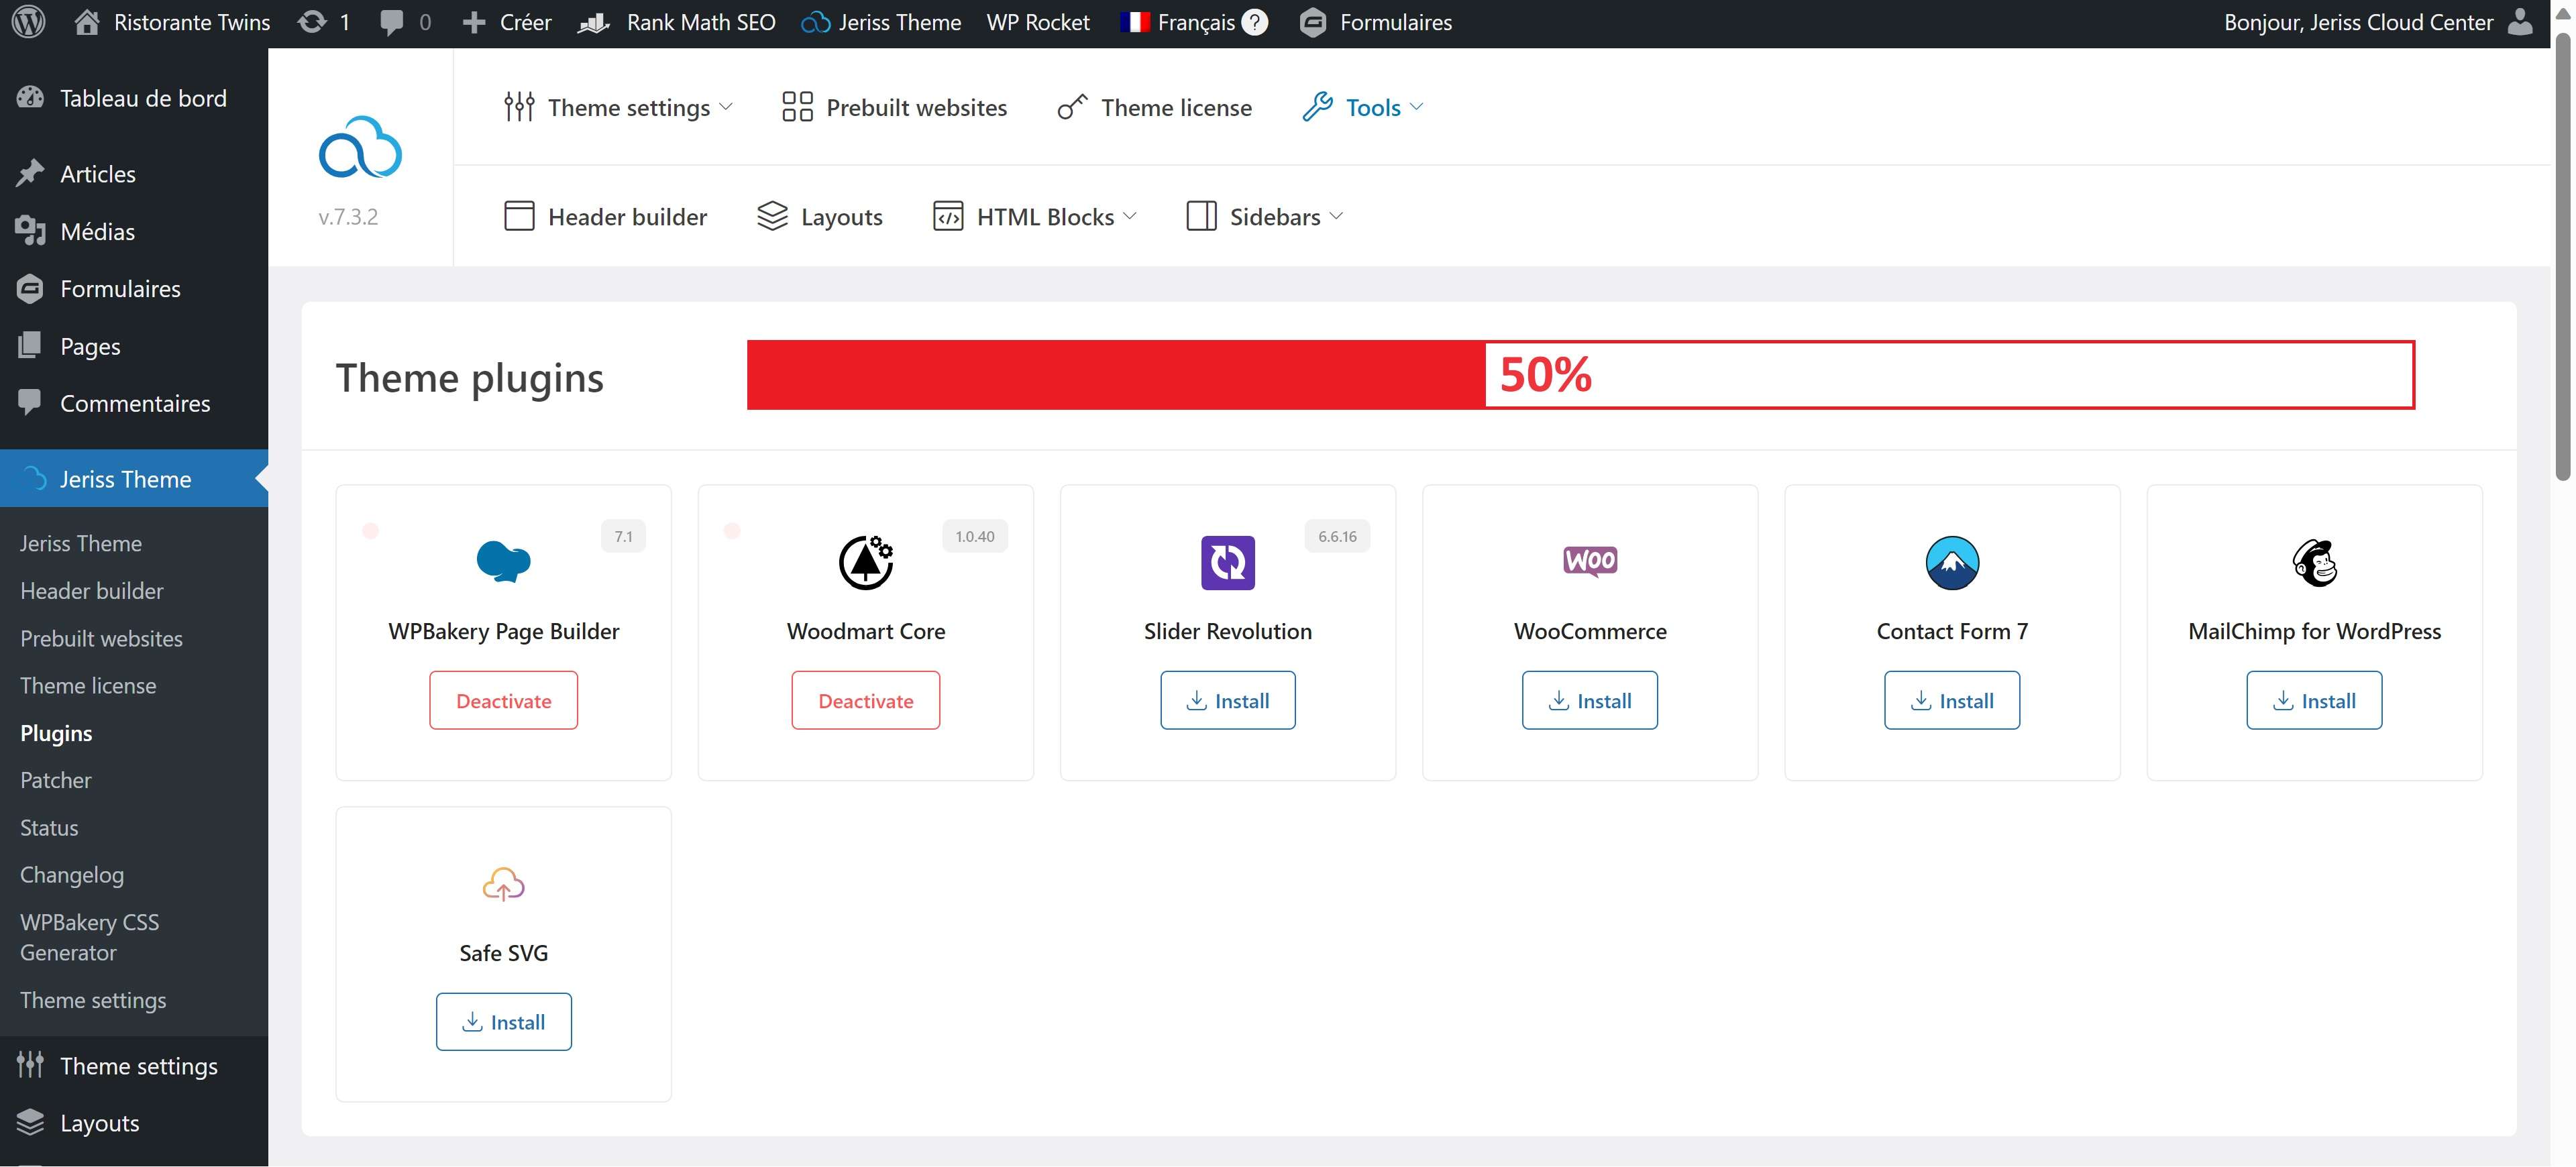Click the Woodmart Core plugin logo
The image size is (2576, 1167).
coord(866,563)
